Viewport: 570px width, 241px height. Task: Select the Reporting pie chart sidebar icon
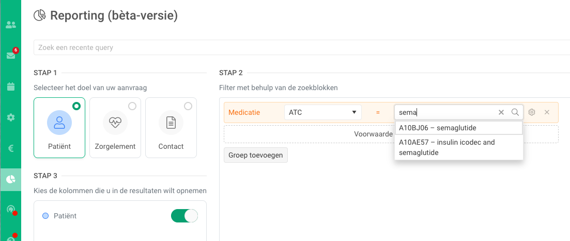pos(10,179)
